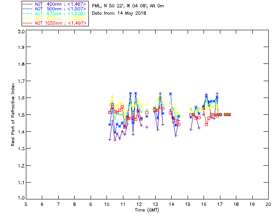Click the 9 hour x-axis label

[91, 204]
